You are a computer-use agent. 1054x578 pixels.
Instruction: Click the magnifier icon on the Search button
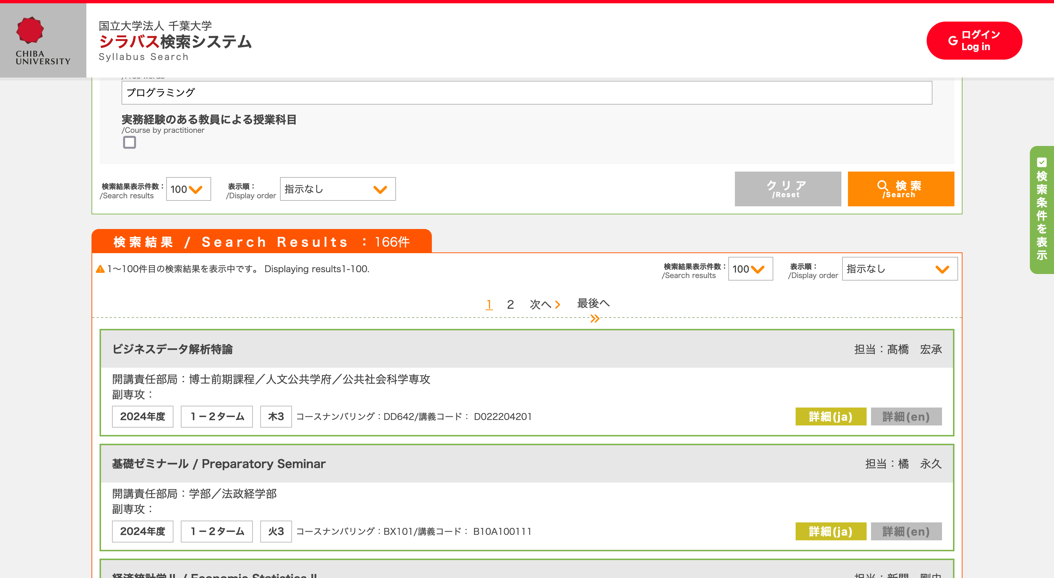tap(883, 186)
